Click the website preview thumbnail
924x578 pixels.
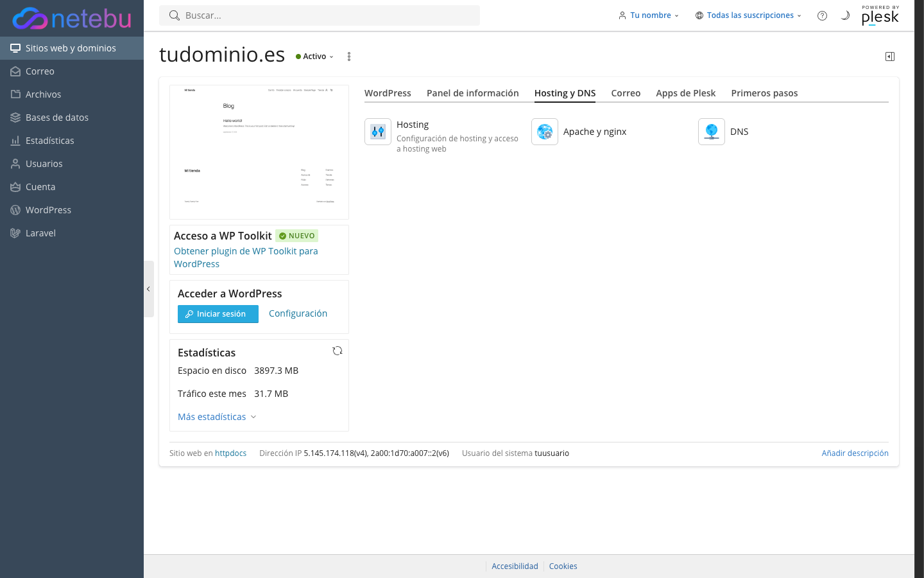pyautogui.click(x=259, y=152)
